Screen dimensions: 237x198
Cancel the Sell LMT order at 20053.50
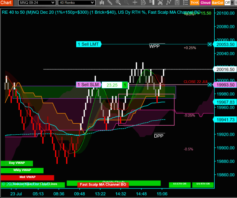click(x=209, y=44)
